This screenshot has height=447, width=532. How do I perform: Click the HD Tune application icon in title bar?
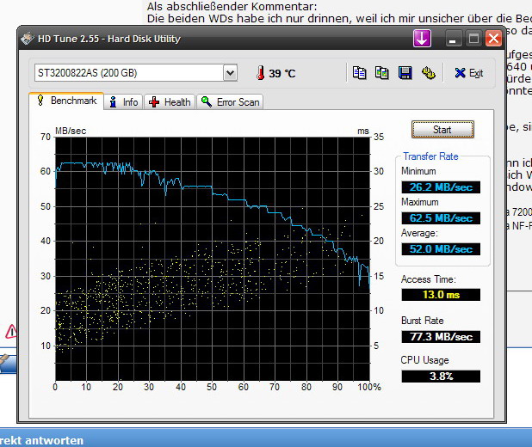pos(28,39)
